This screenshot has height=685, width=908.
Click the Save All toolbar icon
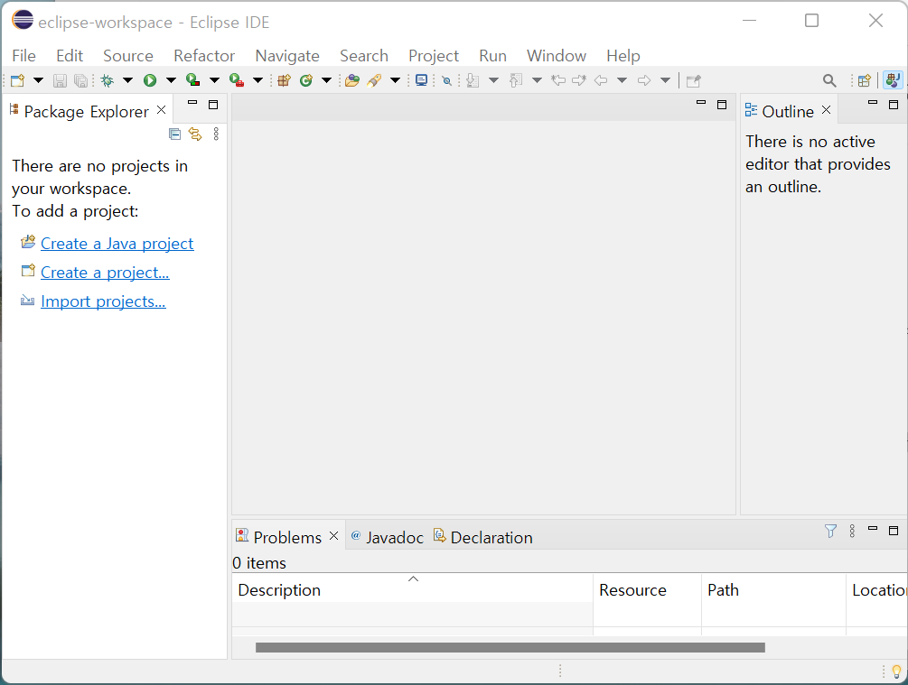81,80
